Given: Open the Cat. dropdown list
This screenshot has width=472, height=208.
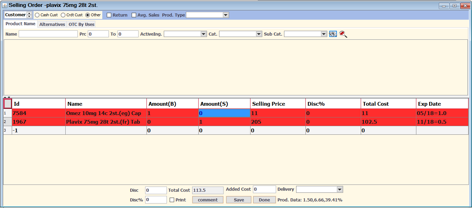Looking at the screenshot, I should pos(259,34).
